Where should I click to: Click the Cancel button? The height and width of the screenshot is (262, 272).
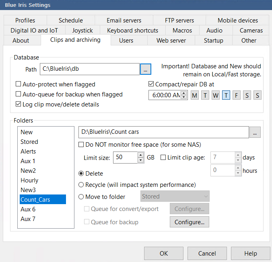click(x=207, y=253)
